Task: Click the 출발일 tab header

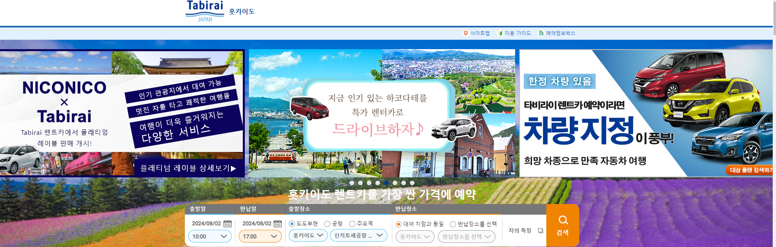Action: (x=210, y=209)
